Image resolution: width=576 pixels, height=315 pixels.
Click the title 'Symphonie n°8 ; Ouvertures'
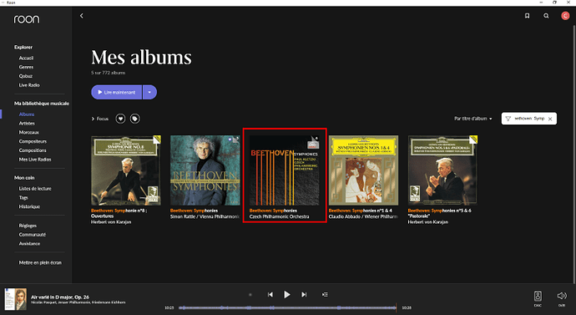pos(119,213)
